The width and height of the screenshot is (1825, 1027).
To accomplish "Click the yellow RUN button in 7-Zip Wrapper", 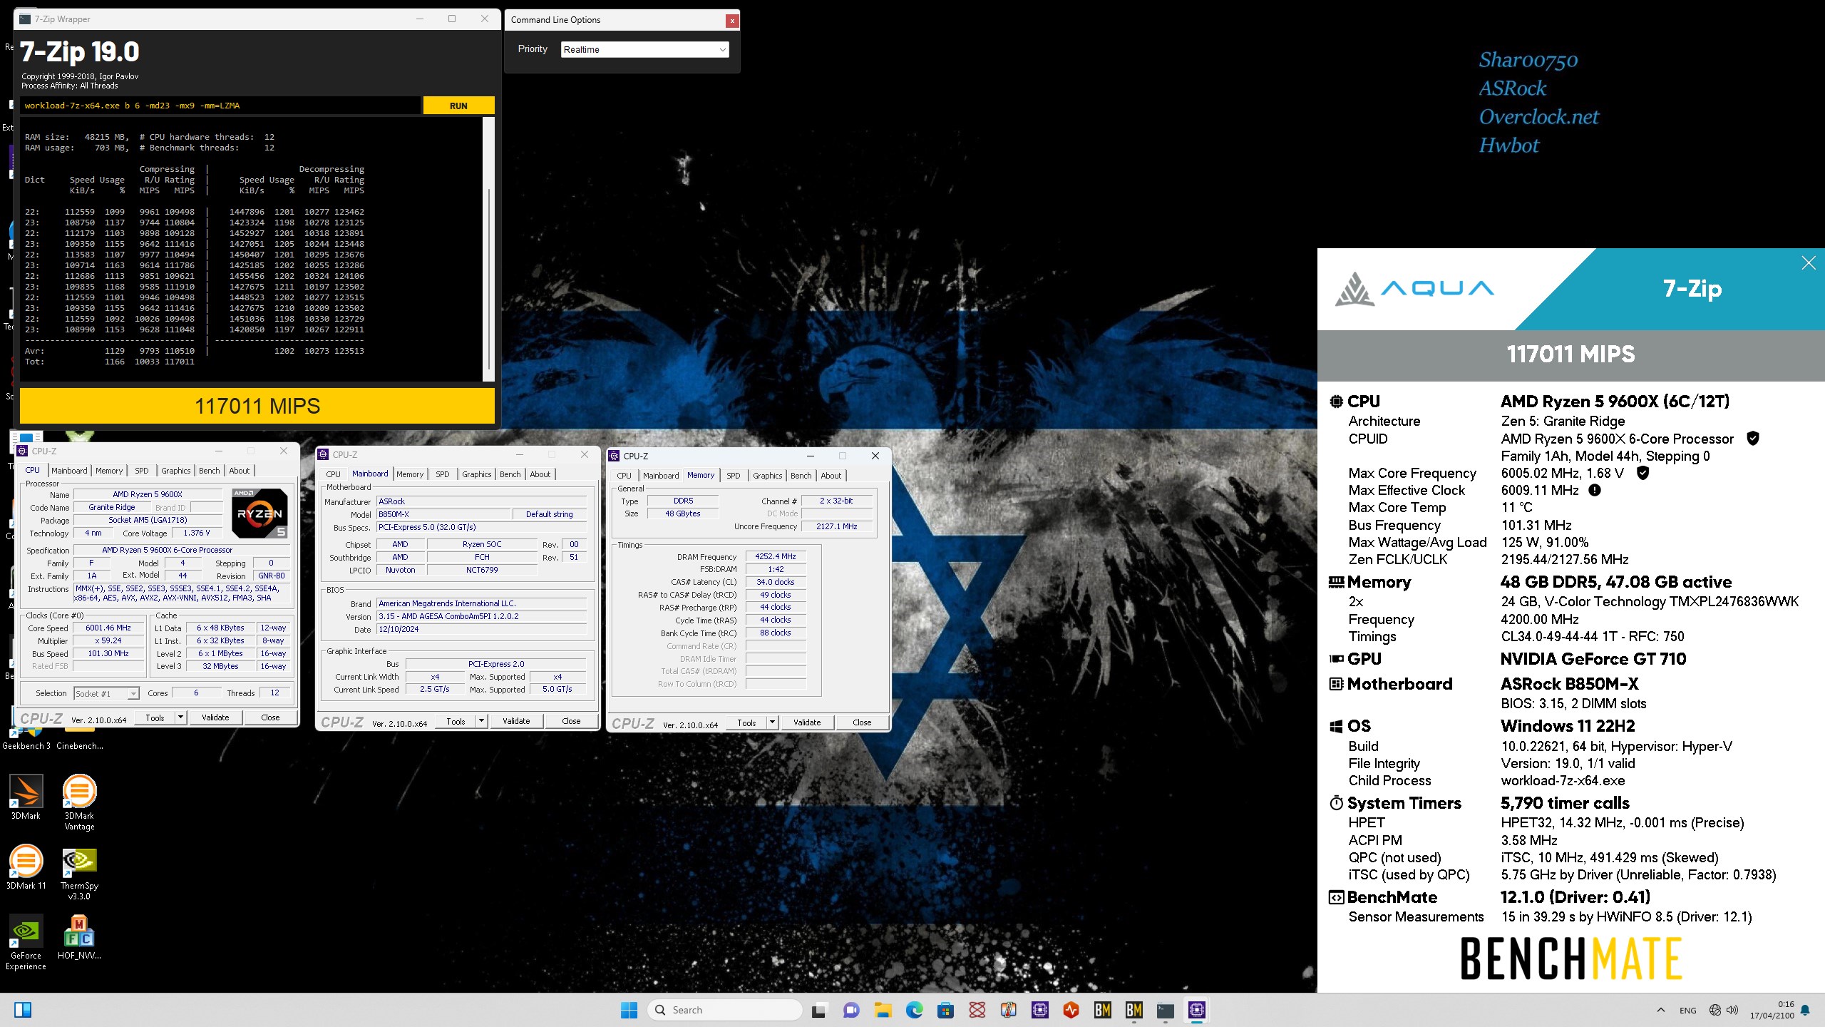I will coord(458,106).
